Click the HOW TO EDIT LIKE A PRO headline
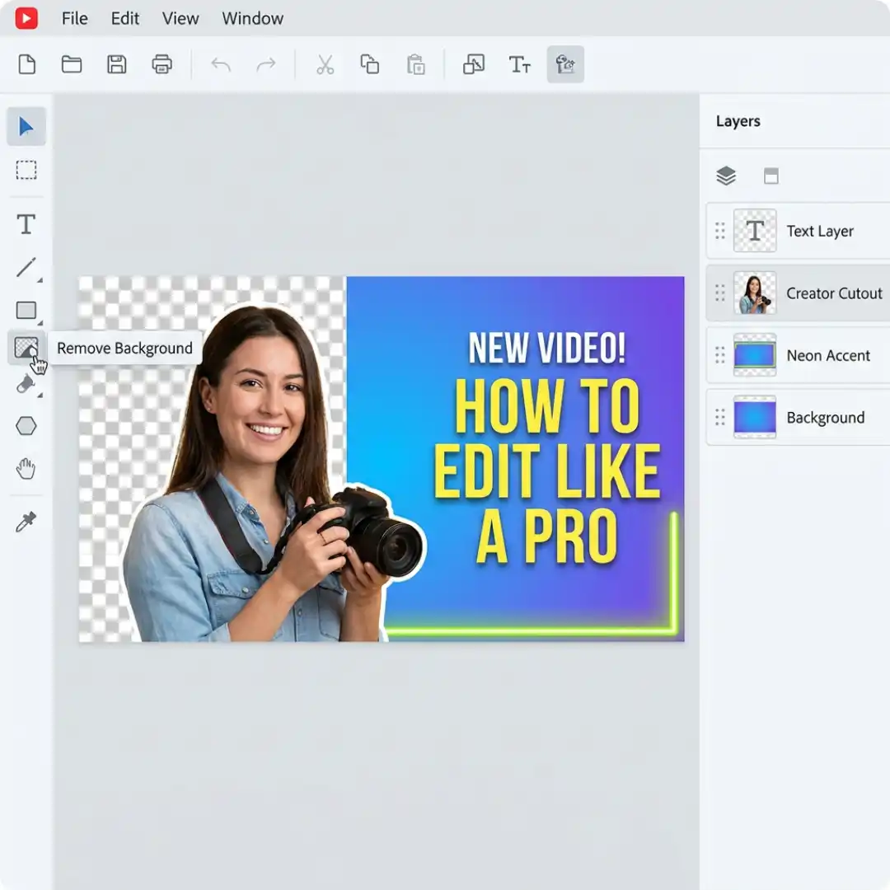 pyautogui.click(x=546, y=471)
